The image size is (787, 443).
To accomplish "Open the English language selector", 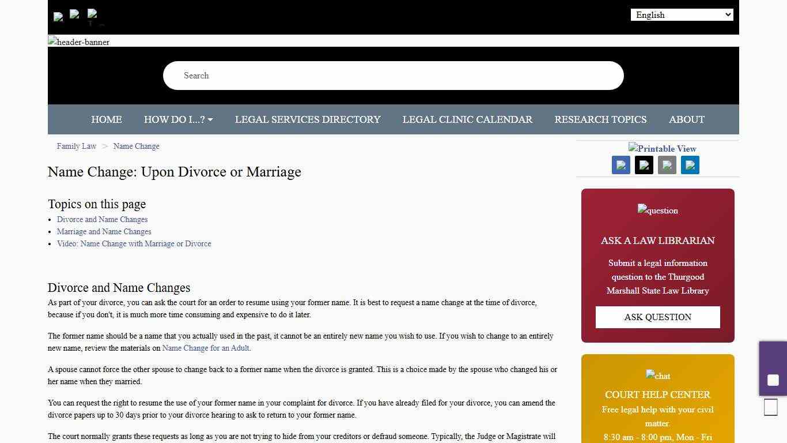I will tap(682, 14).
